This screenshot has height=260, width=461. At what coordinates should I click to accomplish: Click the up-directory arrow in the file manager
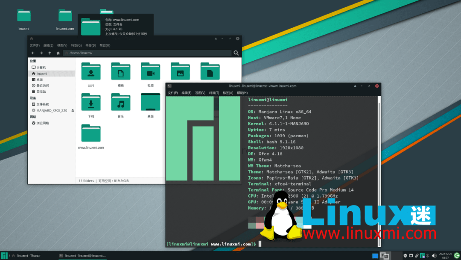50,53
